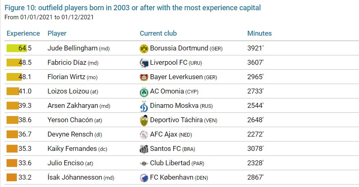Click Kaiky Fernandes' 3078' minutes value
Screen dimensions: 359x187
click(x=255, y=149)
